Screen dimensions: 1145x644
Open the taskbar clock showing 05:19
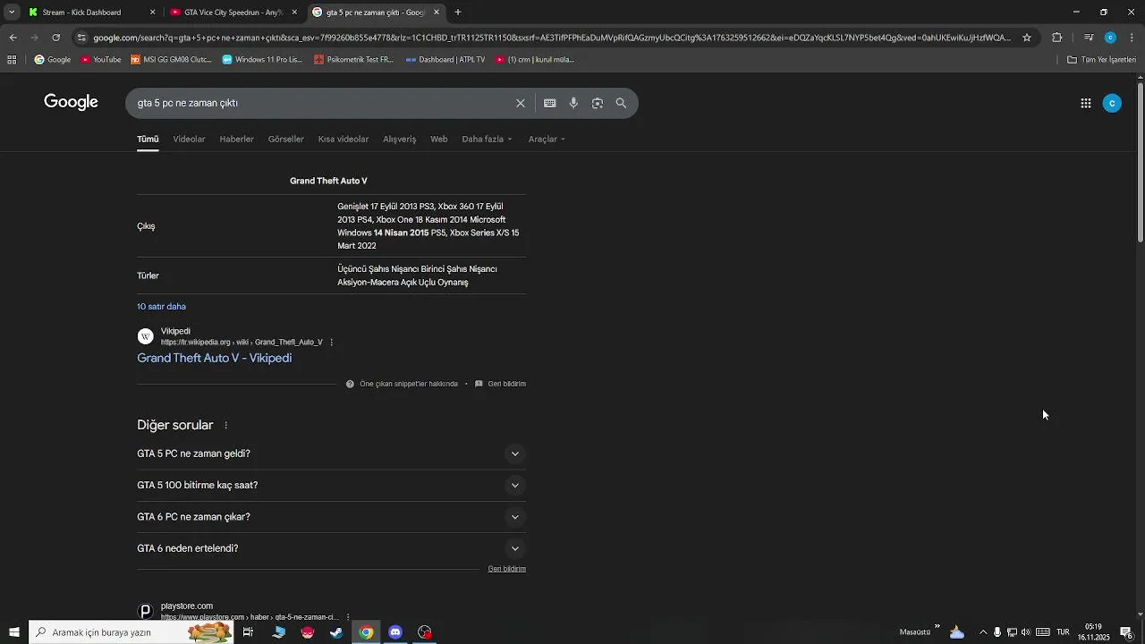click(x=1093, y=632)
